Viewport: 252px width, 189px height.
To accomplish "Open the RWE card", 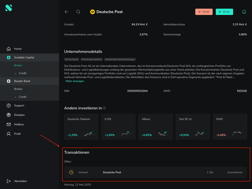I will pyautogui.click(x=230, y=127).
